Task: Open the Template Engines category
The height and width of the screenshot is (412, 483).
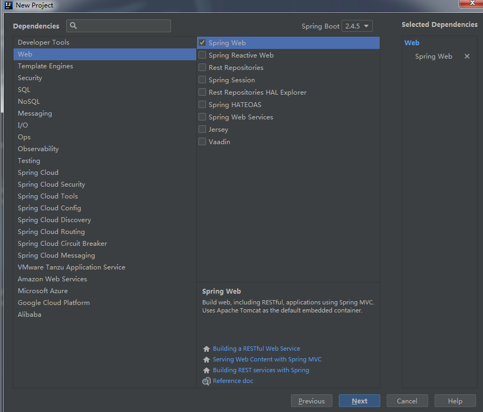Action: click(105, 66)
